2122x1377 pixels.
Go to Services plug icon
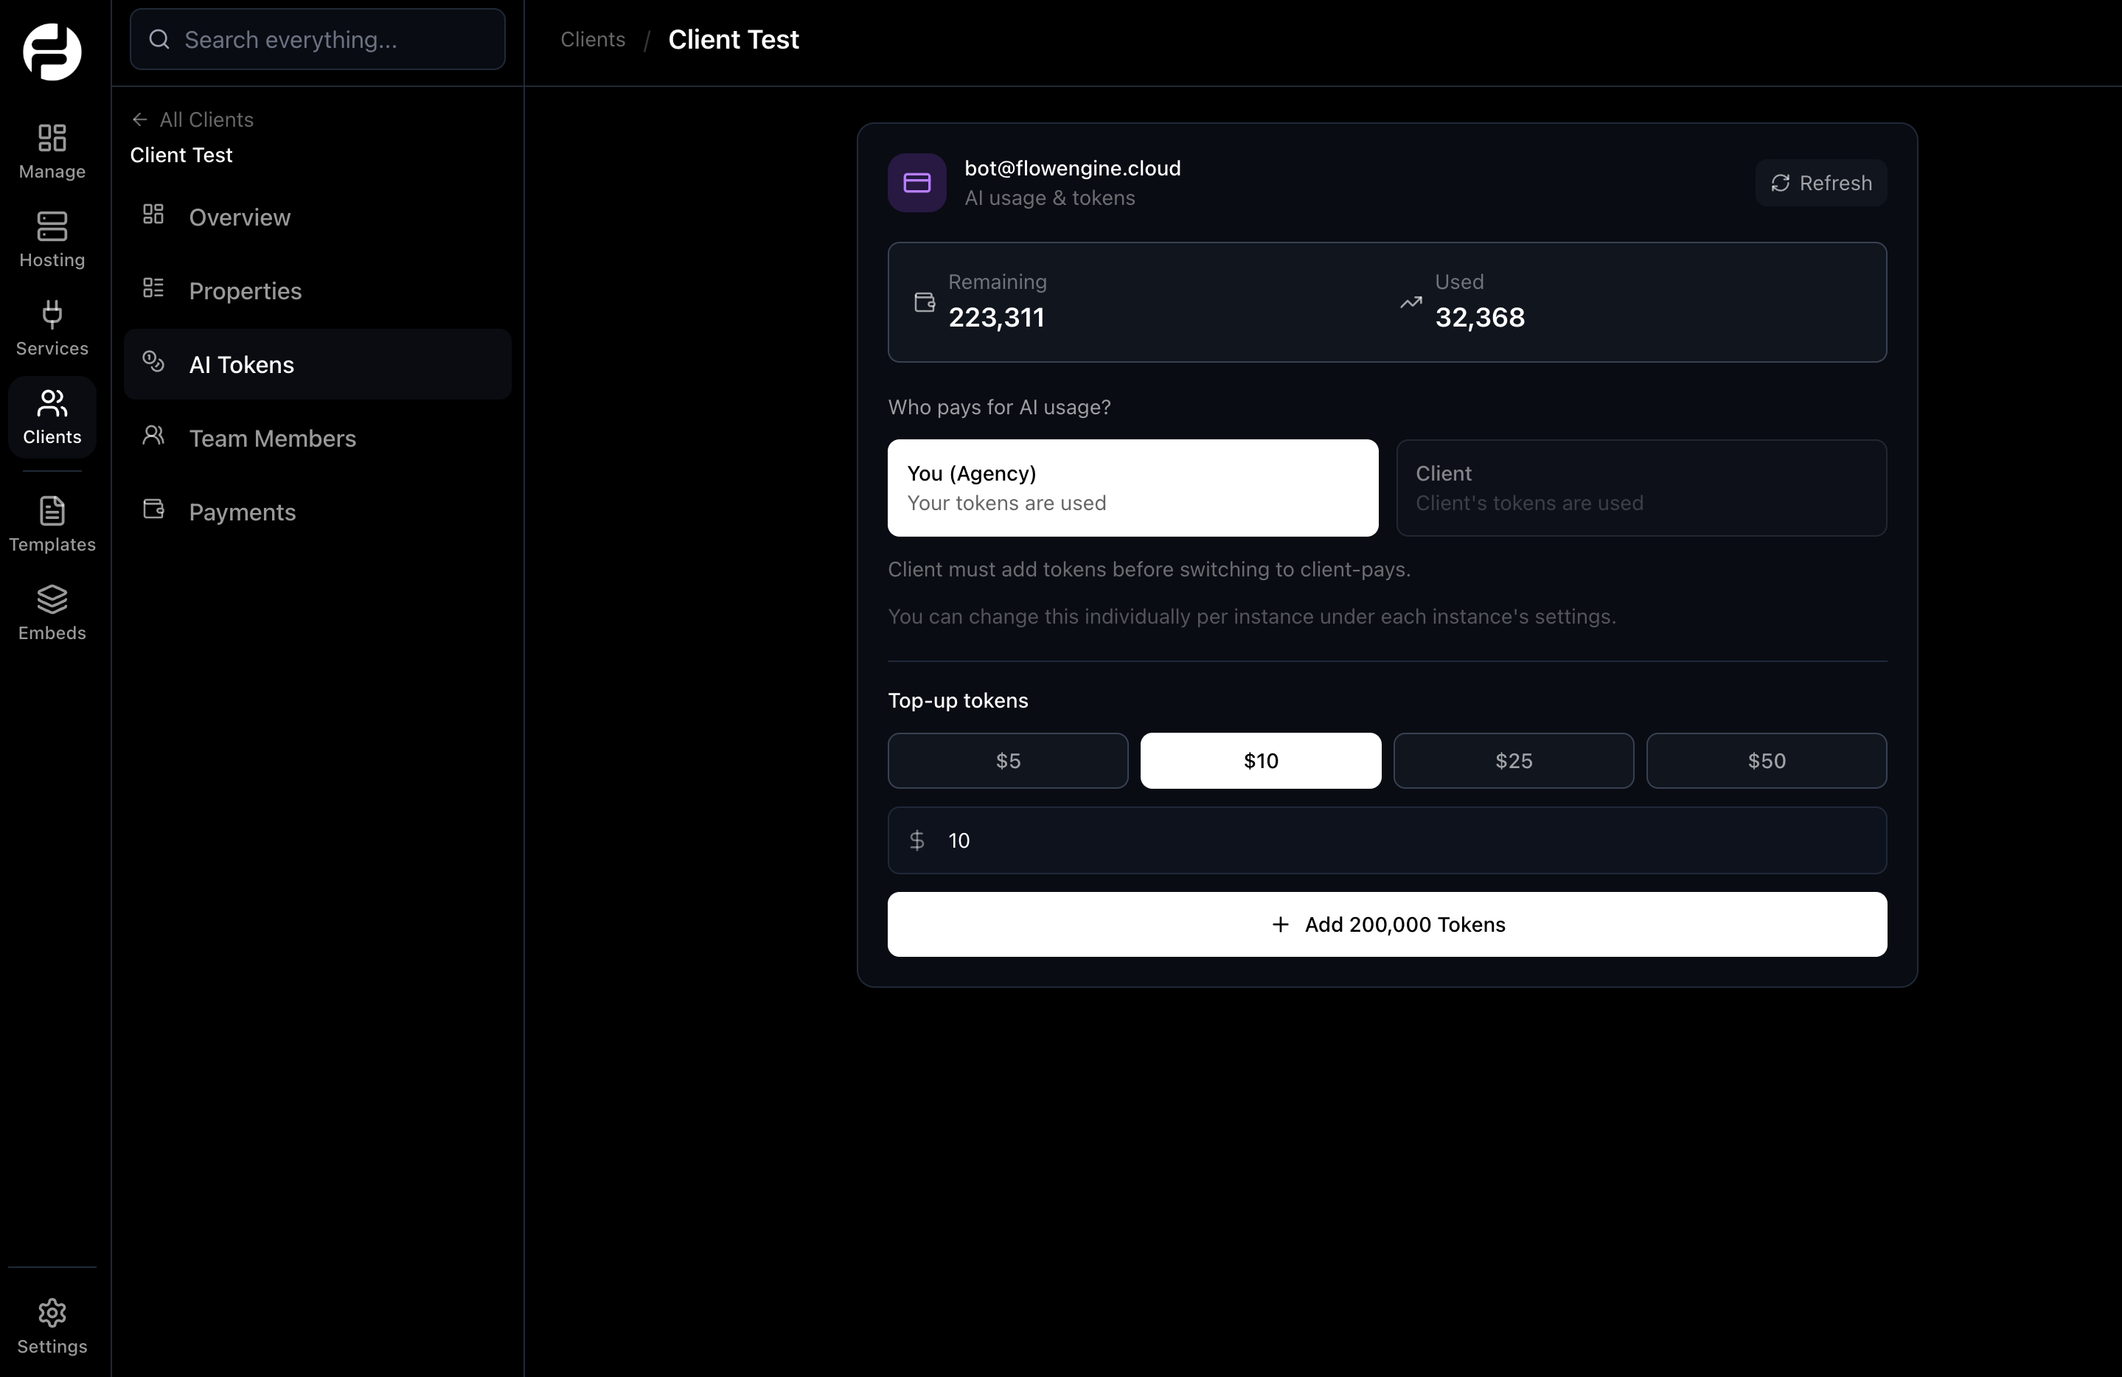coord(52,315)
